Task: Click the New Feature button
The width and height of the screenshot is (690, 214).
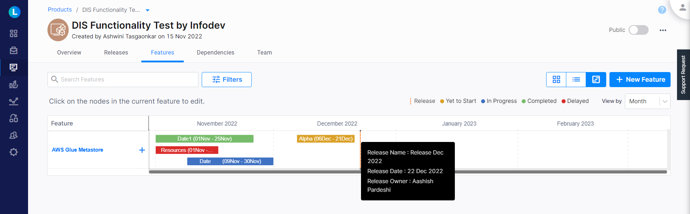Action: point(640,80)
